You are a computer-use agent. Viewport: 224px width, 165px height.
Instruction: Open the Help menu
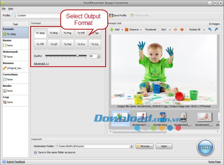10,9
